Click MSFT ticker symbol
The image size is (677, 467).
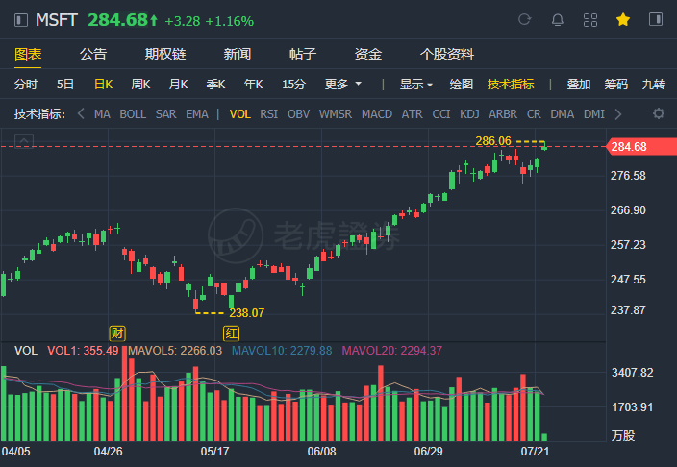[x=56, y=20]
